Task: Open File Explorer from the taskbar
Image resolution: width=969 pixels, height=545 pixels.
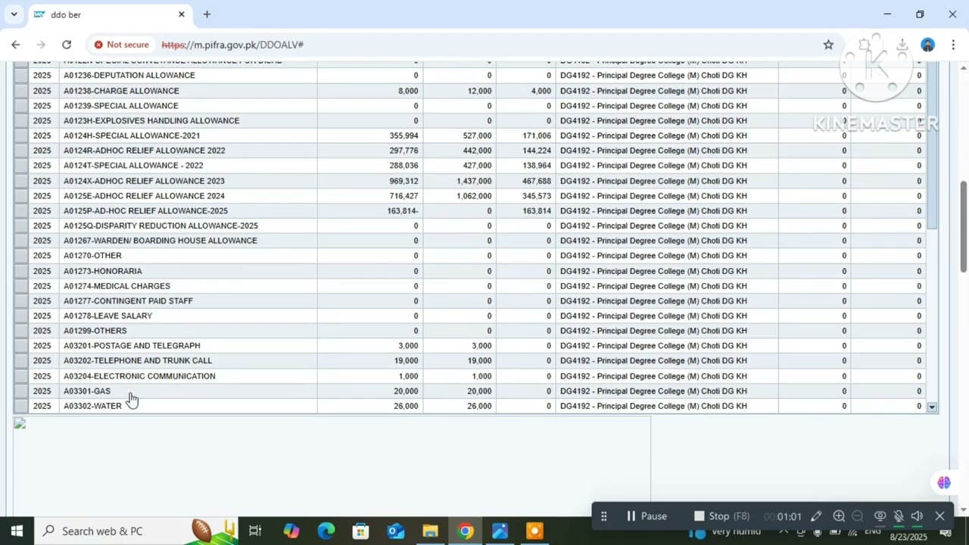Action: [x=430, y=531]
